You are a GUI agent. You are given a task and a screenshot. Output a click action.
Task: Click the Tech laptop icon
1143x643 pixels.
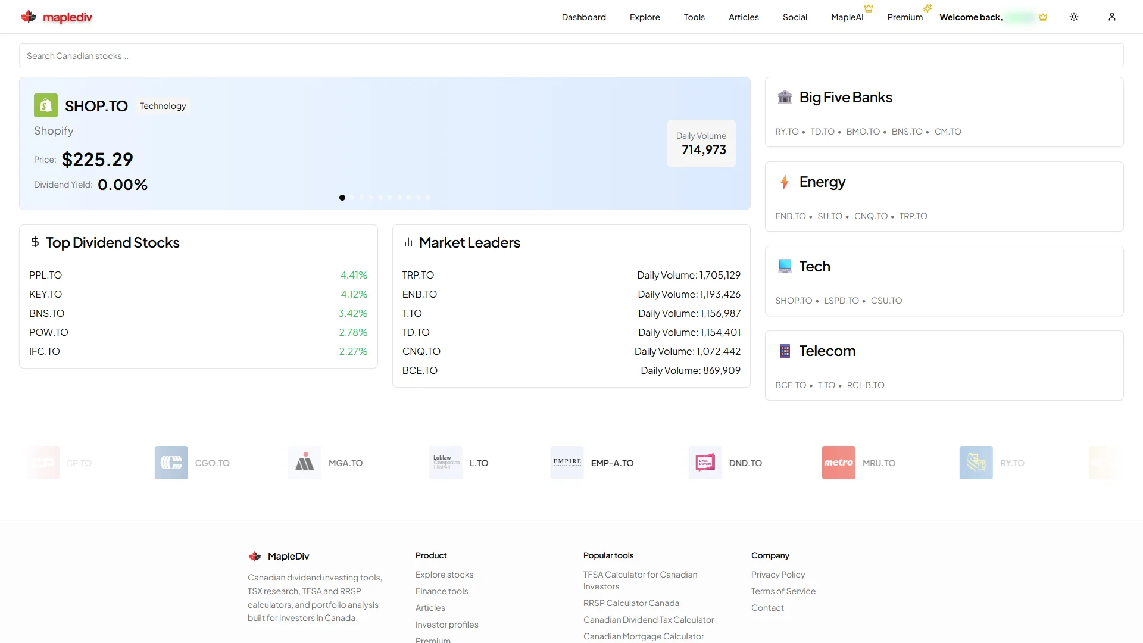pos(785,266)
